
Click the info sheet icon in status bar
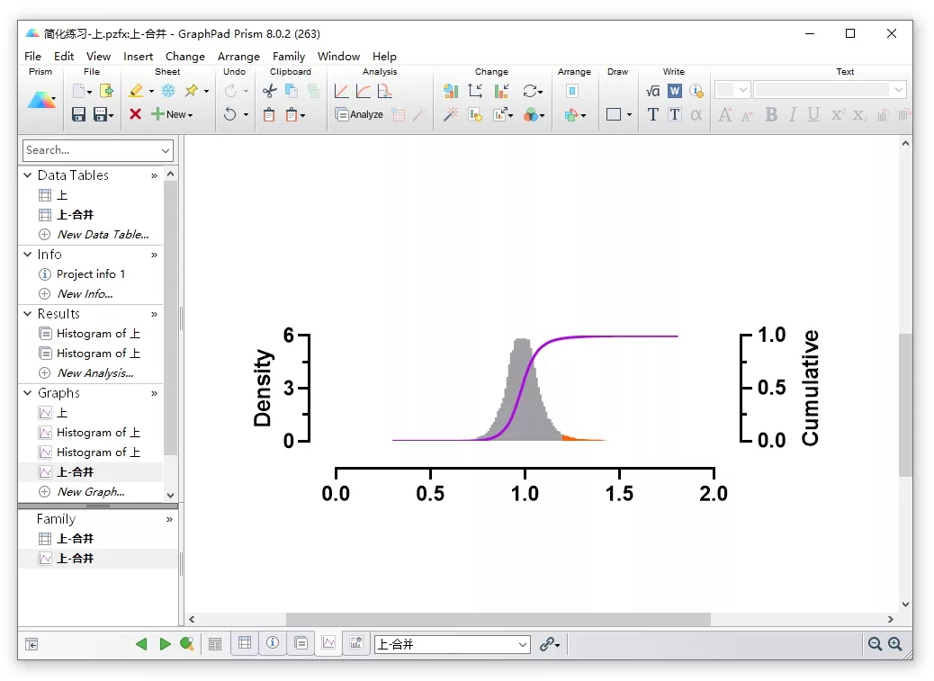[273, 643]
